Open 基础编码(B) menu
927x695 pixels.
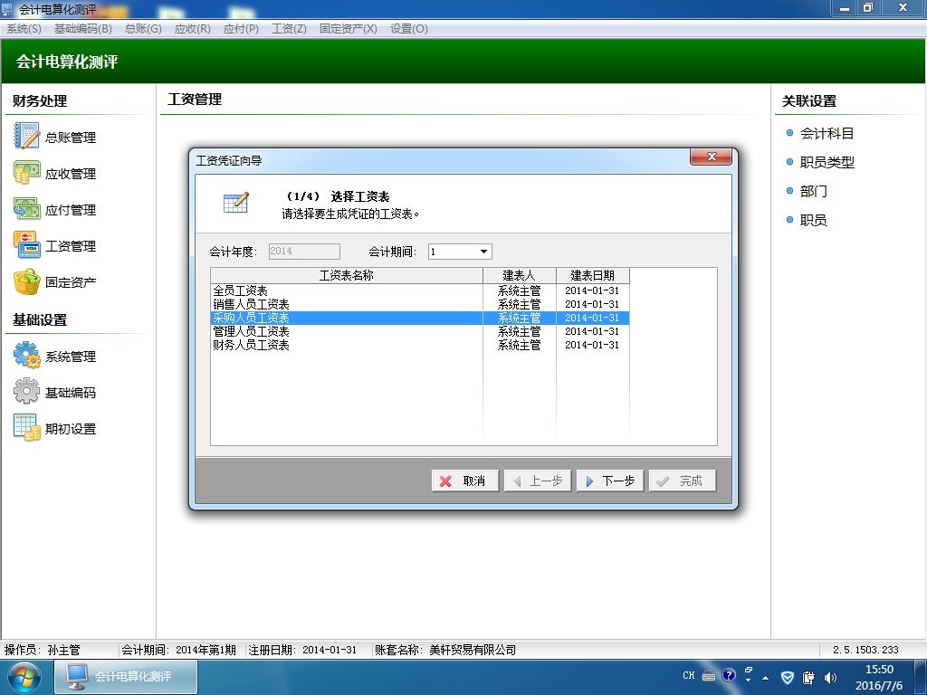click(x=82, y=28)
